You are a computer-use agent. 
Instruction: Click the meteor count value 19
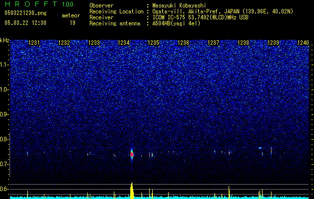72,23
